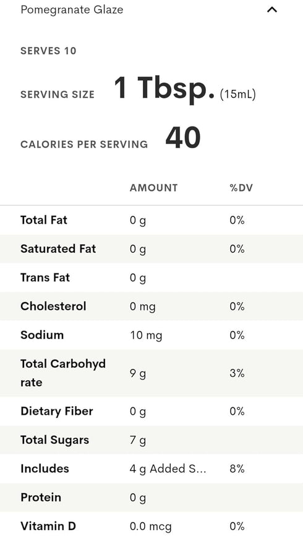Click the Sodium 10 mg amount
303x540 pixels.
[x=146, y=335]
